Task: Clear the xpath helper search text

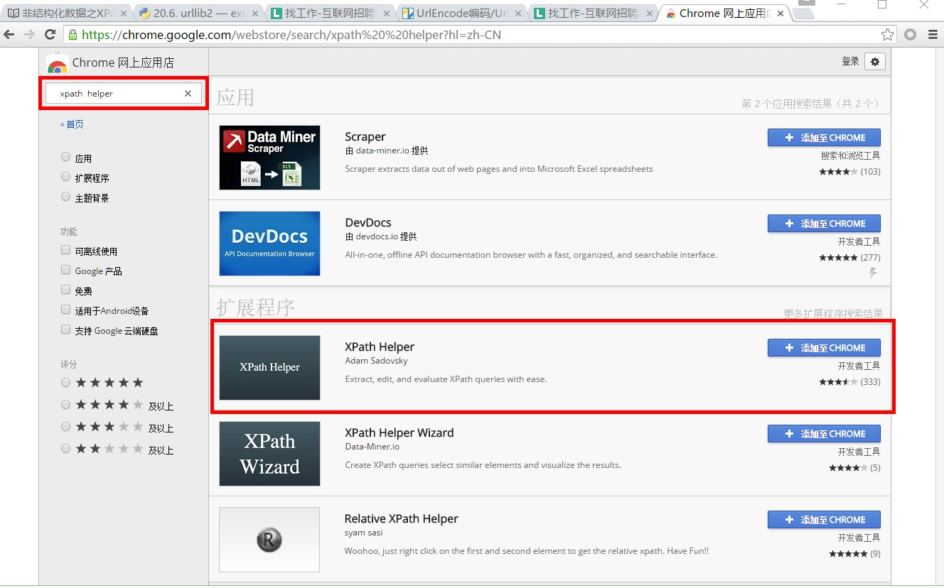Action: (188, 94)
